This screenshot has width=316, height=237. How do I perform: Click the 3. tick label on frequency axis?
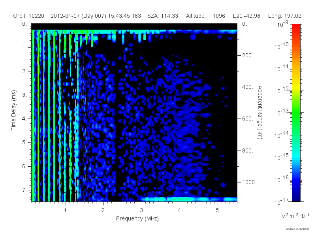point(142,210)
